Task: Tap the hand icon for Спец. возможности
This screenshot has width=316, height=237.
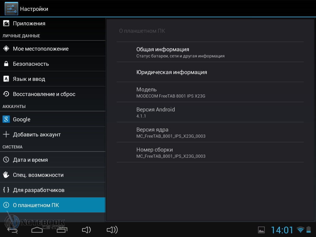Action: pyautogui.click(x=6, y=175)
